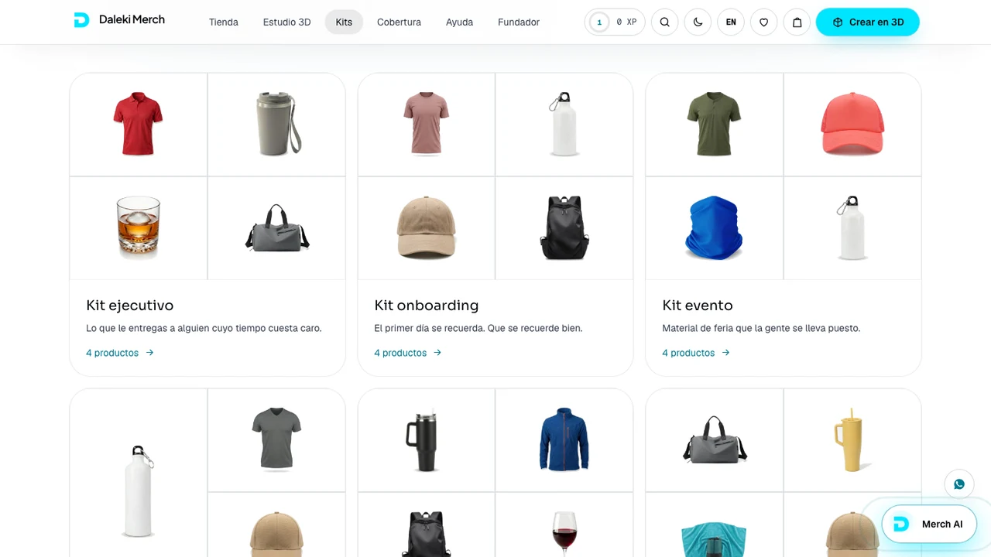Open the shopping bag cart icon
Image resolution: width=991 pixels, height=557 pixels.
[x=797, y=22]
